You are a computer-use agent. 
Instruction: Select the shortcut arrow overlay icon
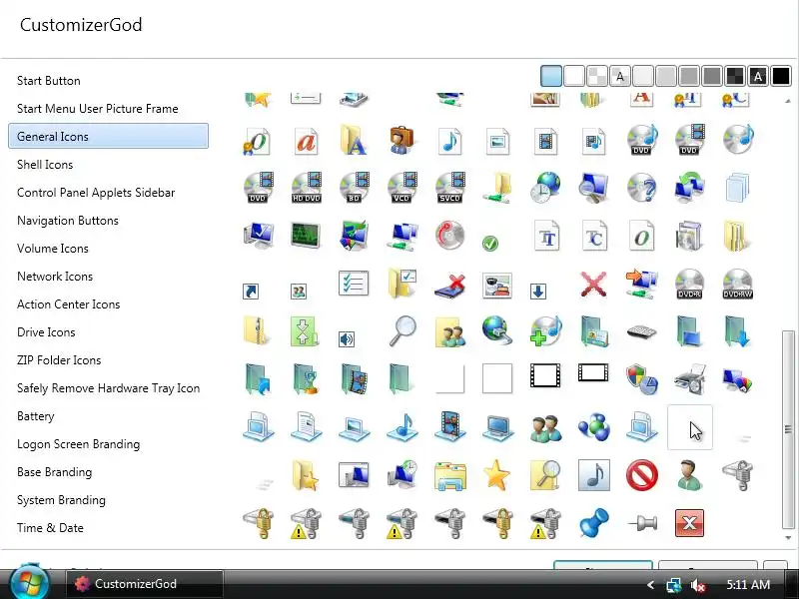coord(251,292)
